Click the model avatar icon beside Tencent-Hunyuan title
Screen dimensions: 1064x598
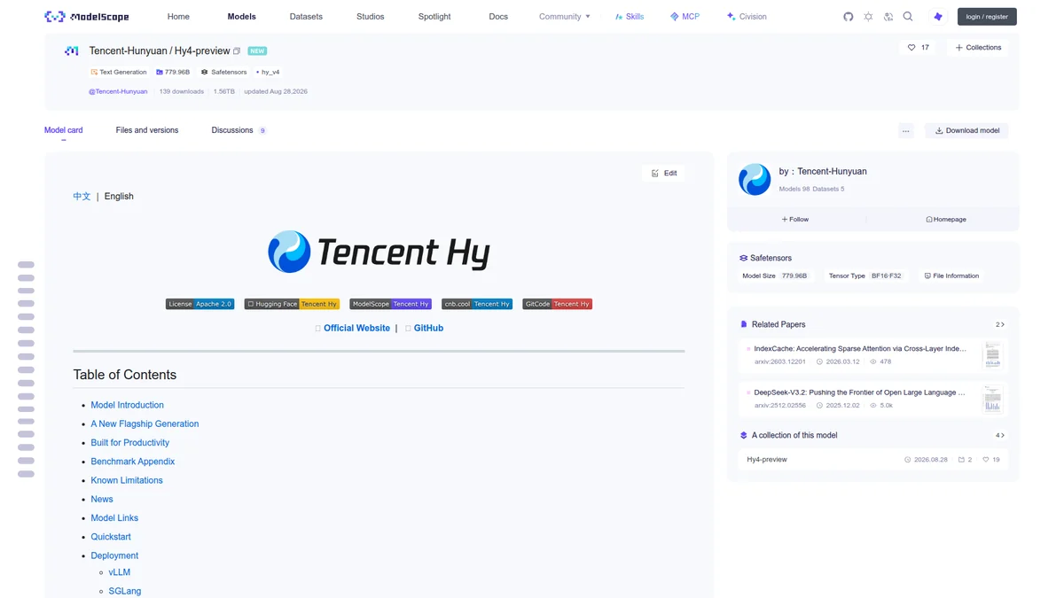click(72, 51)
